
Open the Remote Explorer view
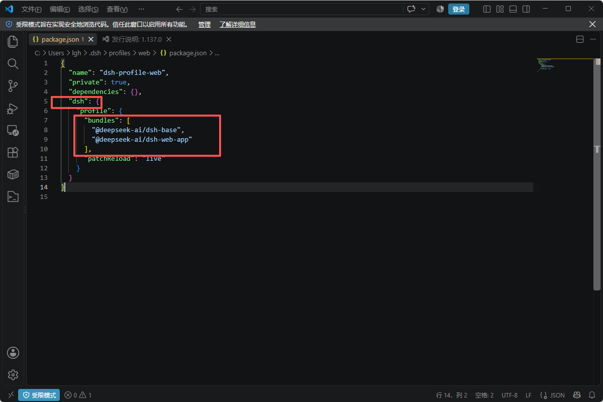tap(13, 131)
